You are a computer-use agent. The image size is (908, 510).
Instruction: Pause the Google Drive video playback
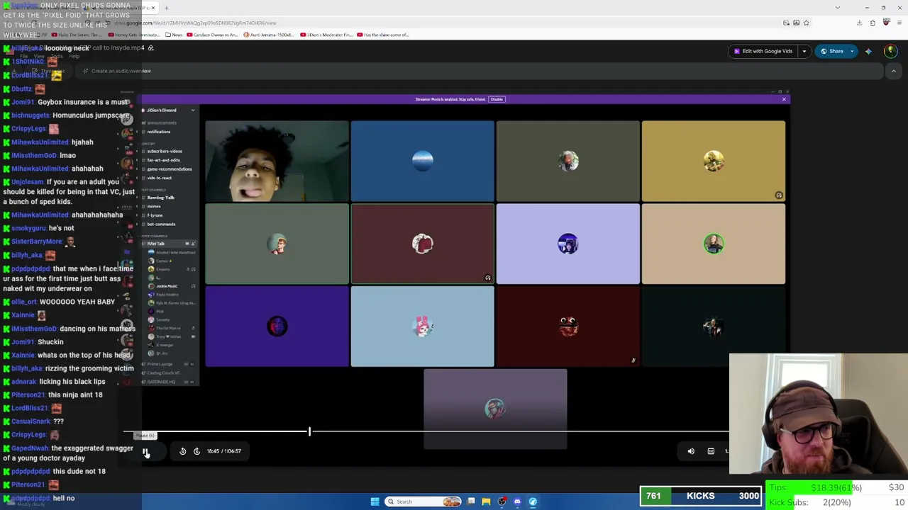click(145, 451)
